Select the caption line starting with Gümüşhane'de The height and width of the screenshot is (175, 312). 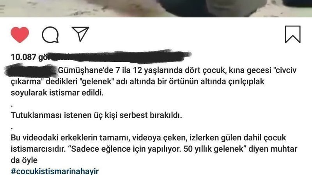click(x=177, y=70)
